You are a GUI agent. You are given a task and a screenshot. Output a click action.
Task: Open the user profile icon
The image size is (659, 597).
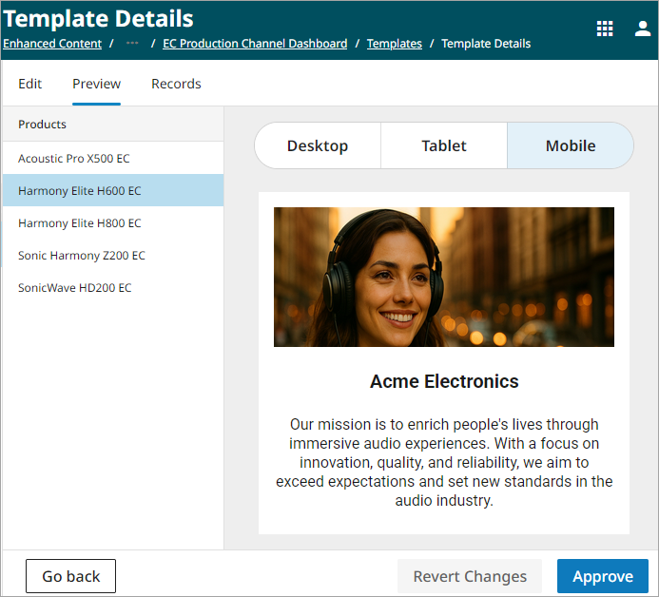click(643, 29)
